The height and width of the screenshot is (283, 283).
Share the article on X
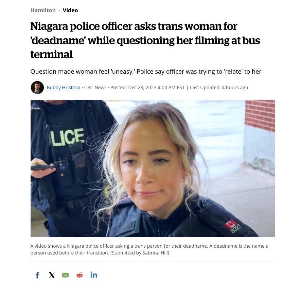(x=52, y=275)
